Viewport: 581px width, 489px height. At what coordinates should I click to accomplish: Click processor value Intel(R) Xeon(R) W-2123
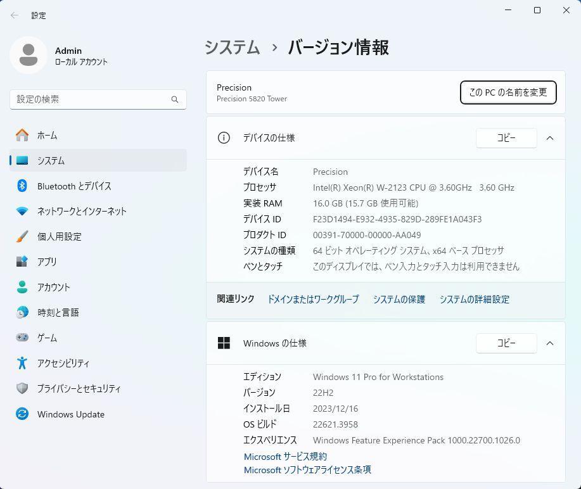414,187
